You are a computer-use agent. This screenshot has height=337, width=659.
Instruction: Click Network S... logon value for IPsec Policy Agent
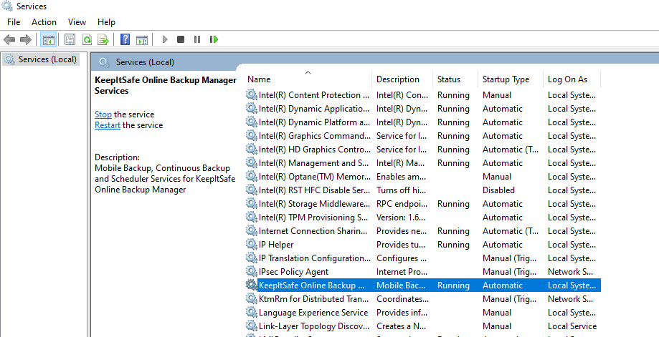(x=570, y=272)
